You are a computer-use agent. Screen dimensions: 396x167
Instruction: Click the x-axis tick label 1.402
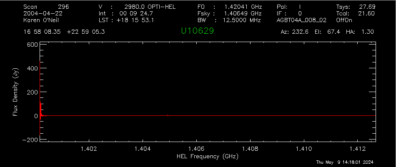click(x=89, y=149)
